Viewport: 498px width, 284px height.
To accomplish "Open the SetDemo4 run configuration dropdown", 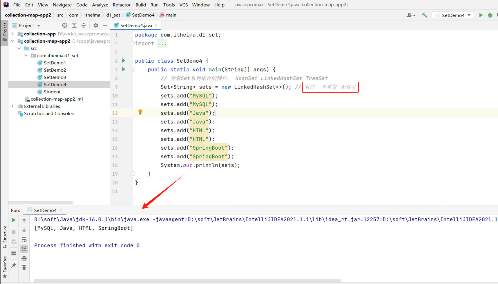I will 453,15.
